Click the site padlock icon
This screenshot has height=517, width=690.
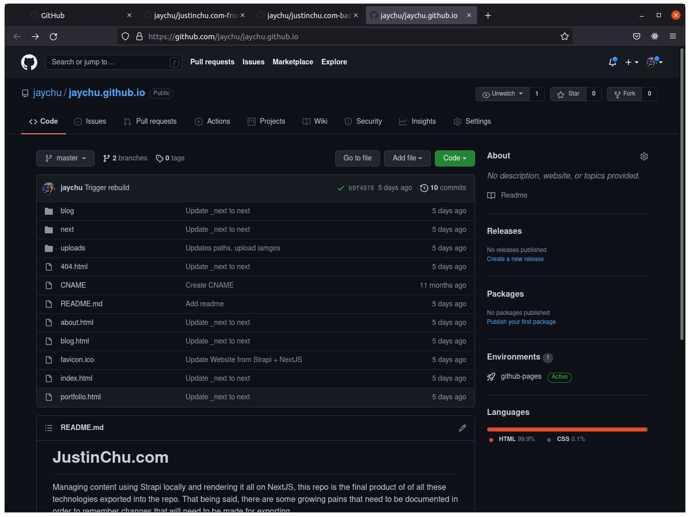pyautogui.click(x=139, y=37)
